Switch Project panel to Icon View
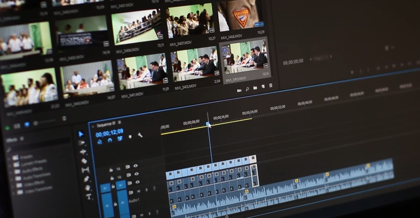420x218 pixels. click(x=27, y=125)
